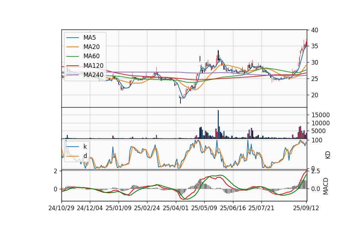Click the 24/10/29 date axis label
341x245 pixels.
click(61, 208)
